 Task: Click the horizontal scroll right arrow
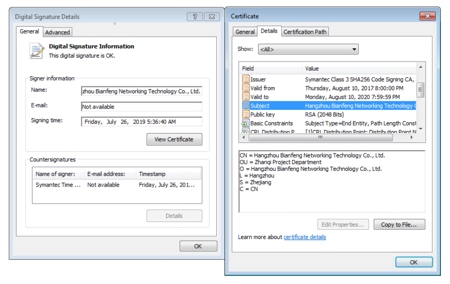pyautogui.click(x=412, y=137)
